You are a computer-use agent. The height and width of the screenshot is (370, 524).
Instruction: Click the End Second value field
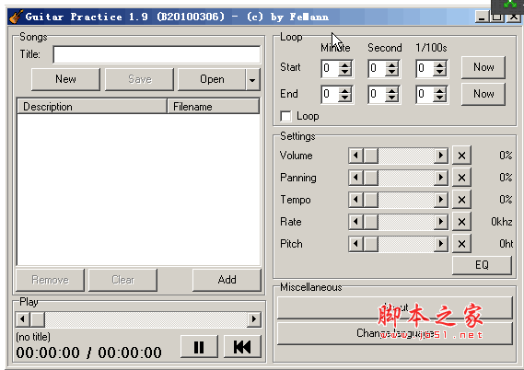click(x=377, y=94)
